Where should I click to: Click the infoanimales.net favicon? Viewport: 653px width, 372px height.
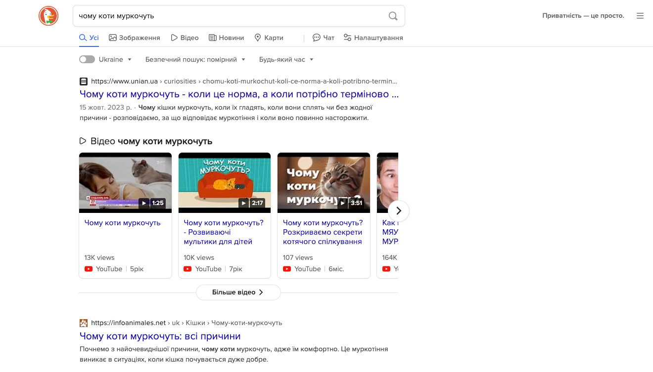click(84, 323)
